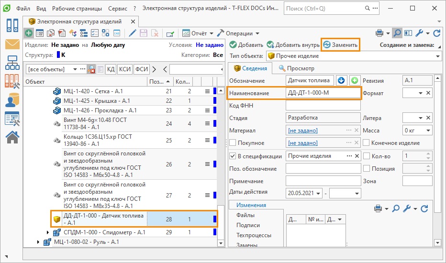Enable the 'Покупное' checkbox

pyautogui.click(x=233, y=143)
